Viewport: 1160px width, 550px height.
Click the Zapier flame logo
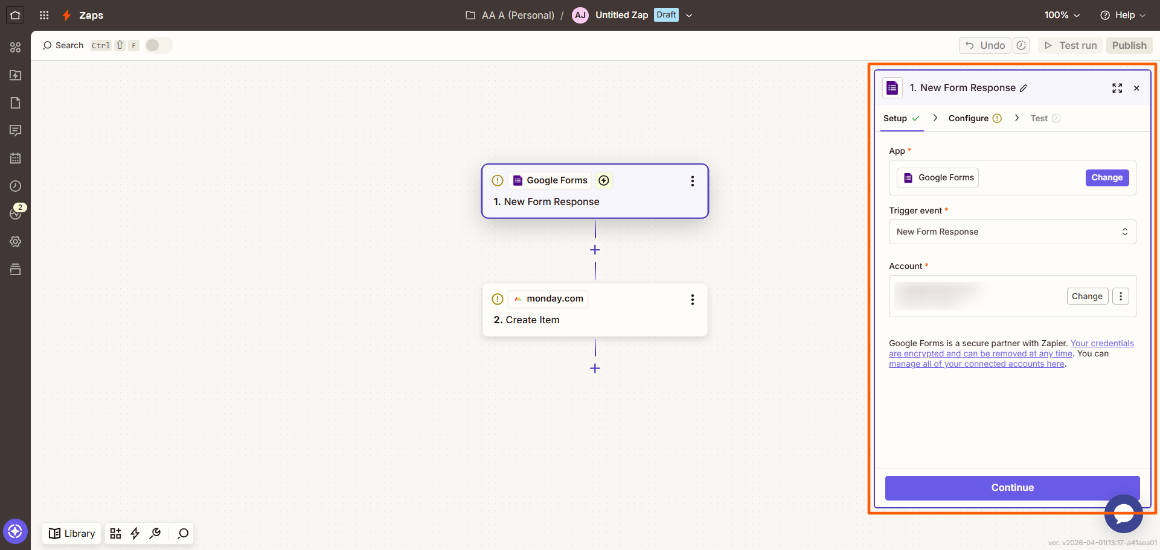(x=66, y=15)
